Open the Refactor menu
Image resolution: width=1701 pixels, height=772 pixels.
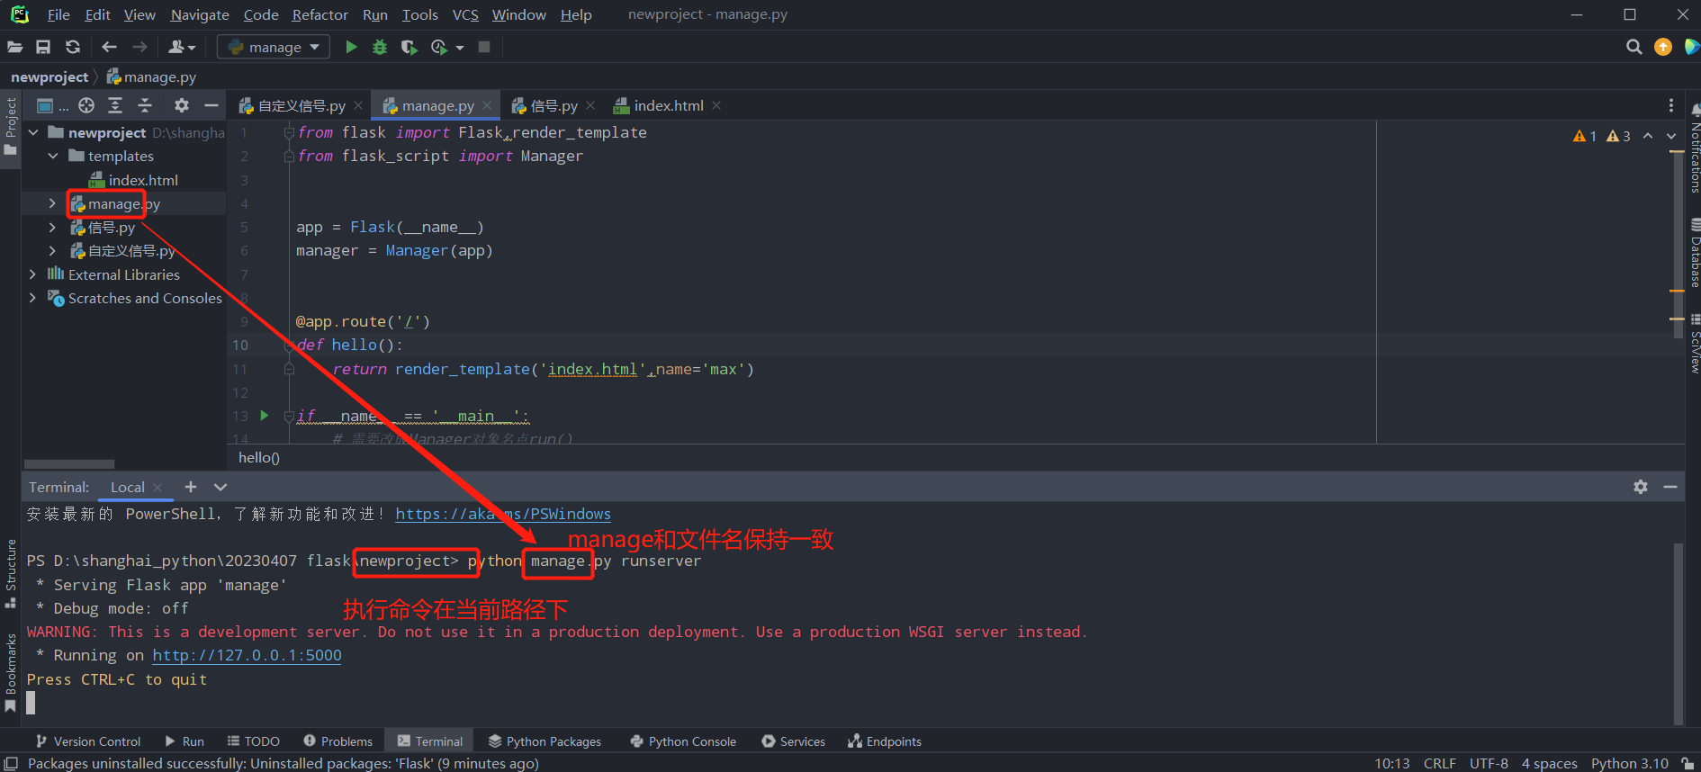319,14
